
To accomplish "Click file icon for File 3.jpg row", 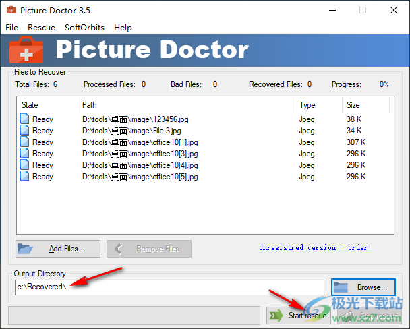I will (x=24, y=130).
